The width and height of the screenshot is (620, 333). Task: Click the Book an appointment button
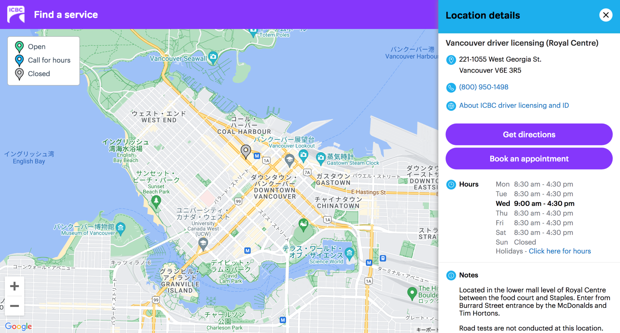point(529,158)
